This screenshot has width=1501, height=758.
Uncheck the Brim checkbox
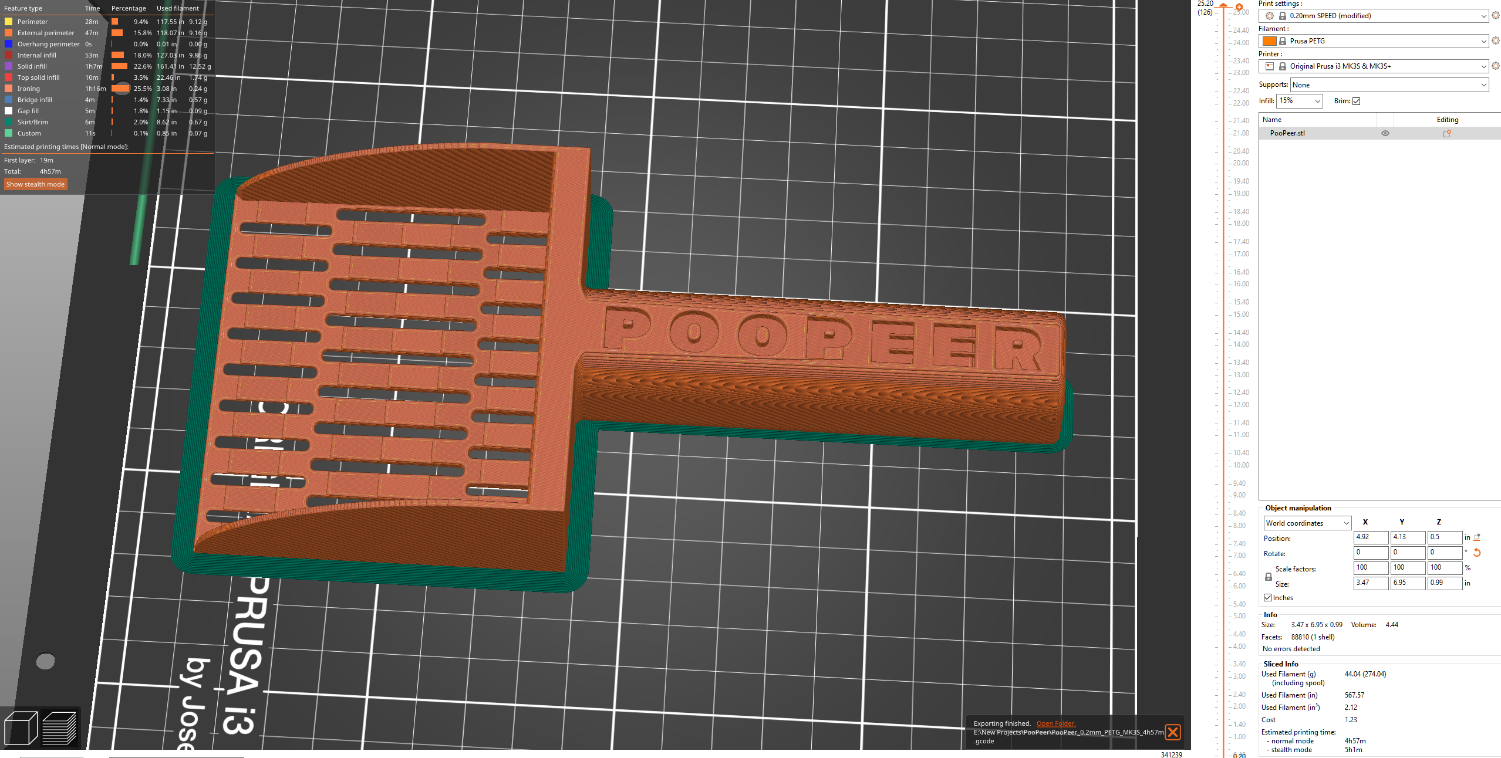[x=1356, y=101]
